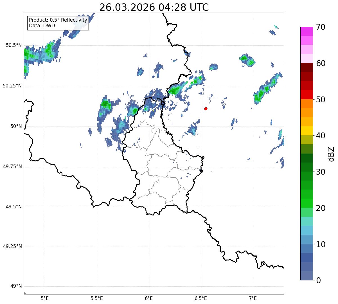Click the 50°N latitude tick label

pos(16,126)
